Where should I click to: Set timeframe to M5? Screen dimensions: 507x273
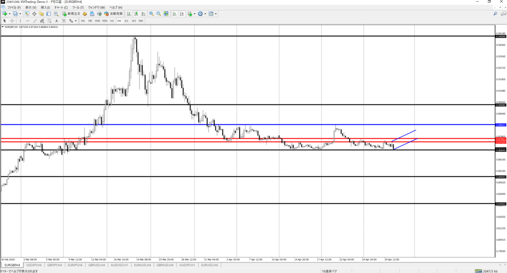(x=90, y=21)
